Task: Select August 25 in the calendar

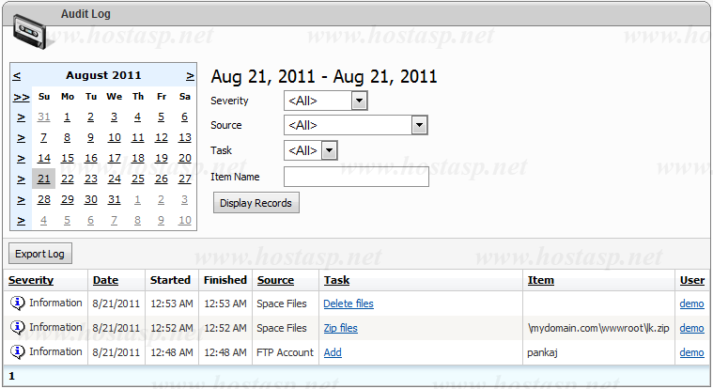Action: pyautogui.click(x=138, y=179)
